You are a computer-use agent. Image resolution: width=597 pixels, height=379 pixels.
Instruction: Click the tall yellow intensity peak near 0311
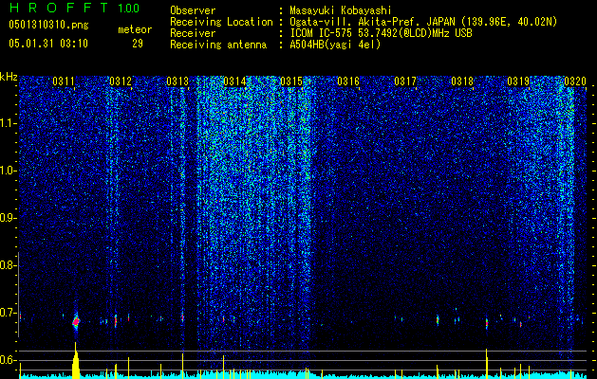point(76,360)
